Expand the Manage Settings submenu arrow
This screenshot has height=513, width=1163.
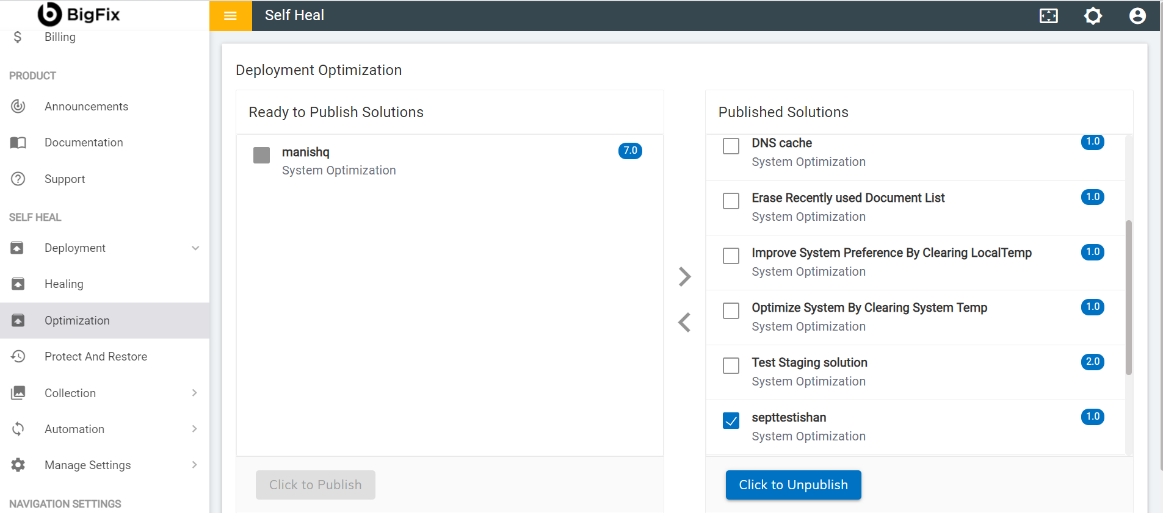coord(195,465)
